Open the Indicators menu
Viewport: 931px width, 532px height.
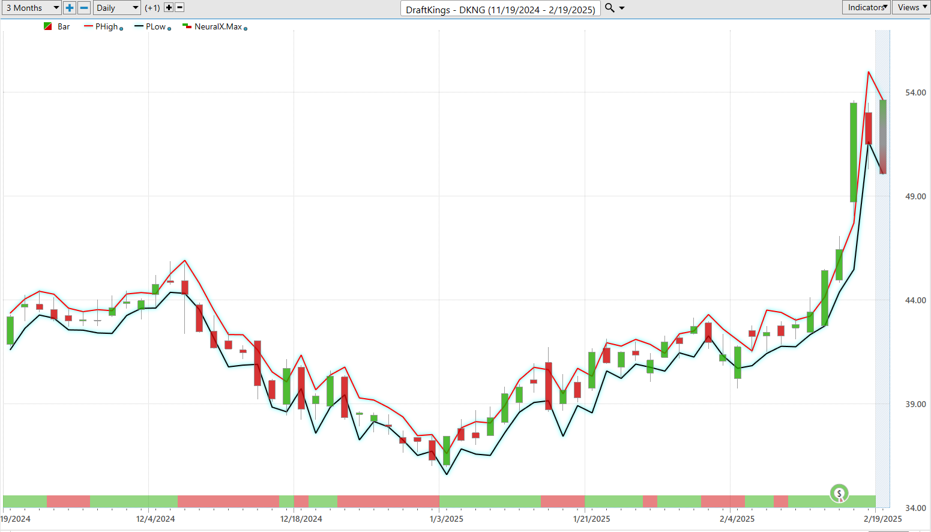(866, 7)
